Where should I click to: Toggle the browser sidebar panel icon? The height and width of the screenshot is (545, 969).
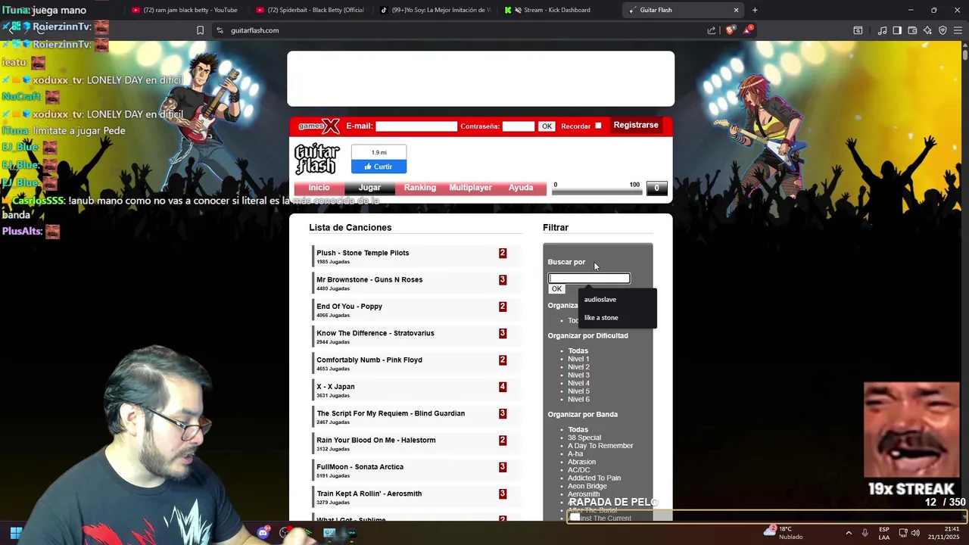click(x=897, y=30)
